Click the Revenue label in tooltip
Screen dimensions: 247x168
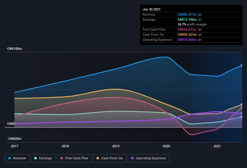coord(149,14)
